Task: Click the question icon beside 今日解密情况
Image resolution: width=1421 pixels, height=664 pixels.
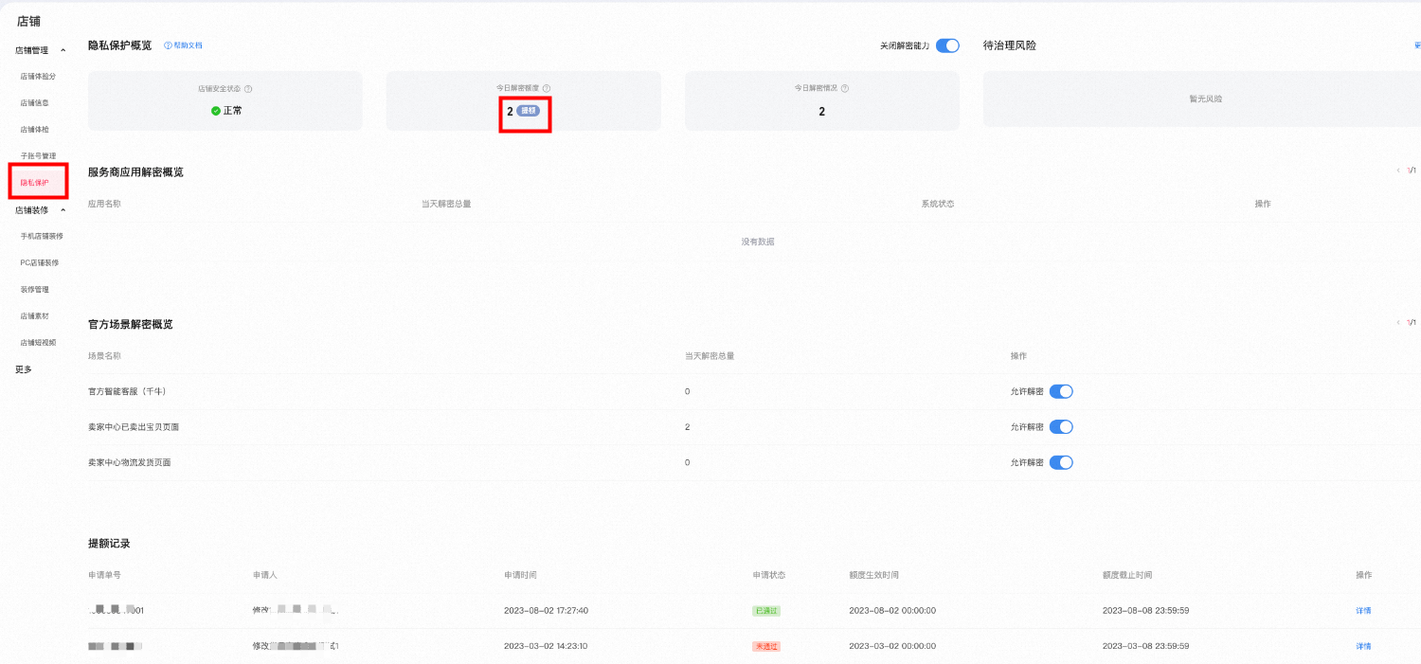Action: tap(845, 88)
